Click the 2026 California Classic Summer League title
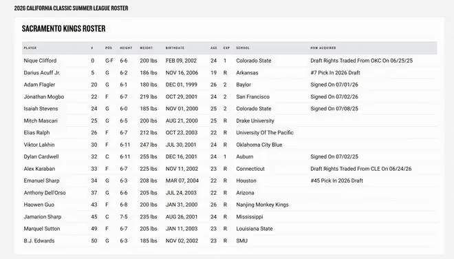 72,8
